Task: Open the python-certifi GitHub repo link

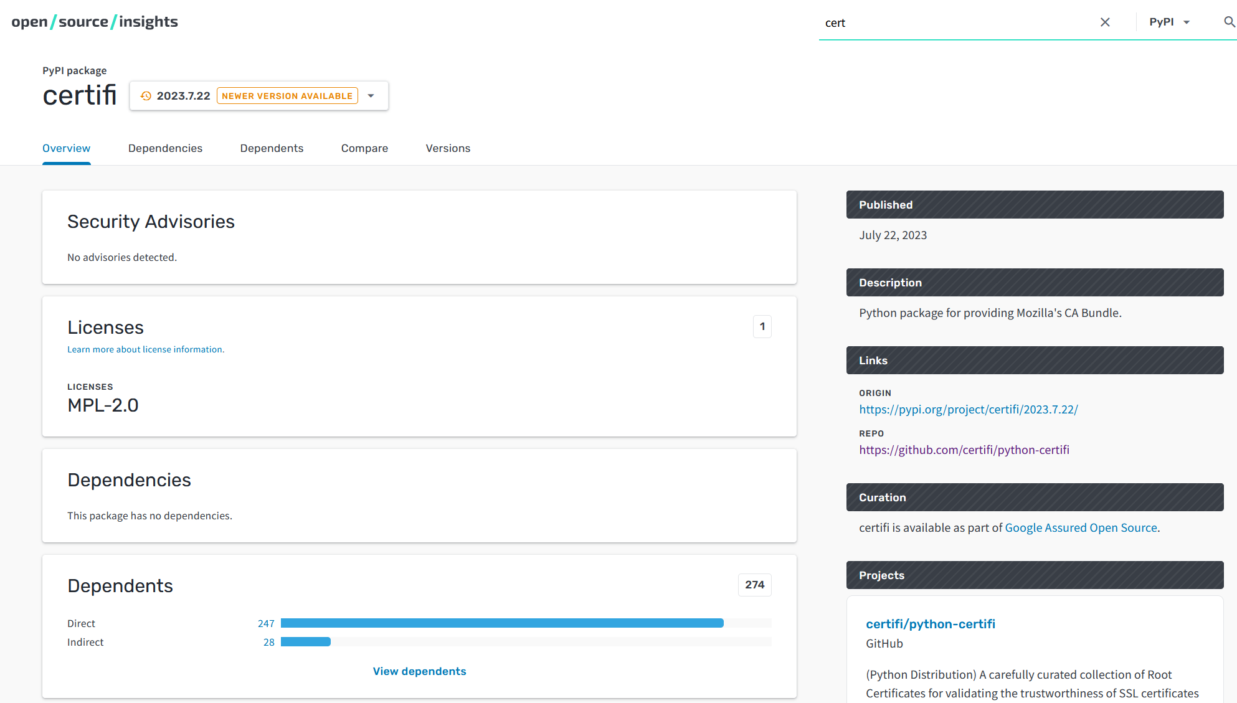Action: (x=964, y=450)
